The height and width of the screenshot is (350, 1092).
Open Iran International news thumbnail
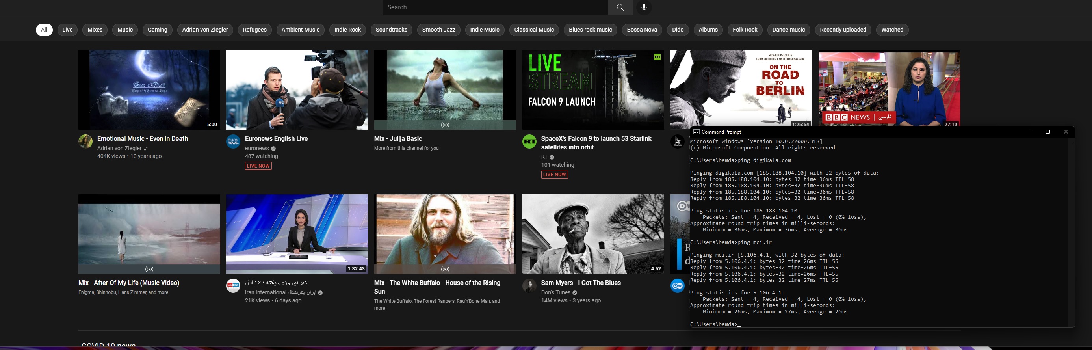pyautogui.click(x=297, y=234)
